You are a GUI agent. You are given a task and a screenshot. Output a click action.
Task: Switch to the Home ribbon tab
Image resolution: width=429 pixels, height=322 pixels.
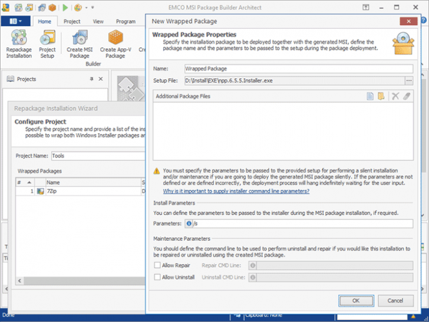(44, 21)
